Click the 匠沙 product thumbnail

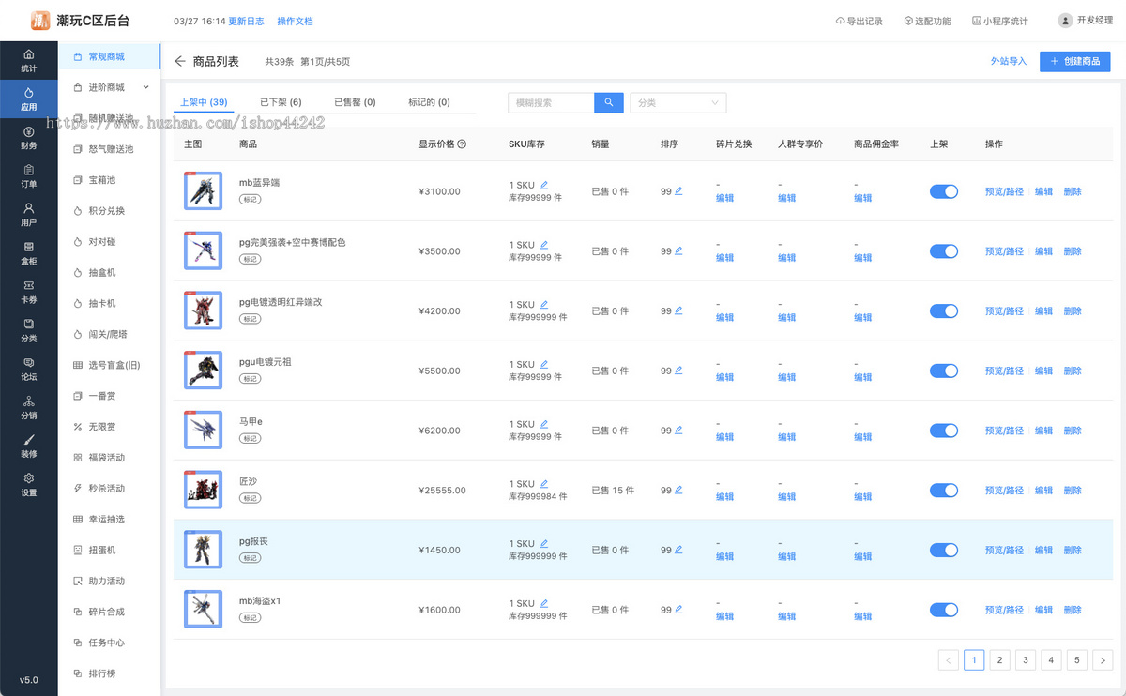coord(203,490)
